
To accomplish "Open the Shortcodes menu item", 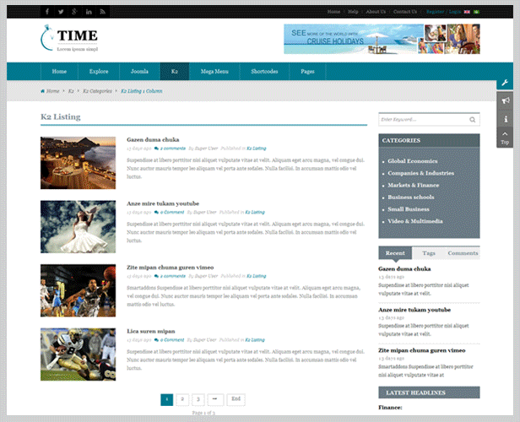I will [263, 72].
